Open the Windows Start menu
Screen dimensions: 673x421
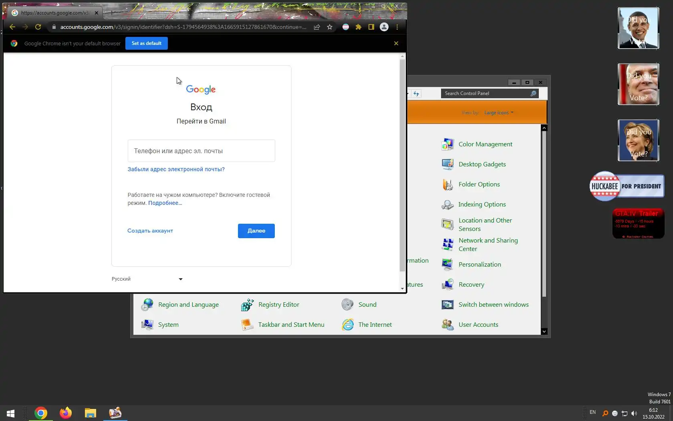click(x=11, y=413)
